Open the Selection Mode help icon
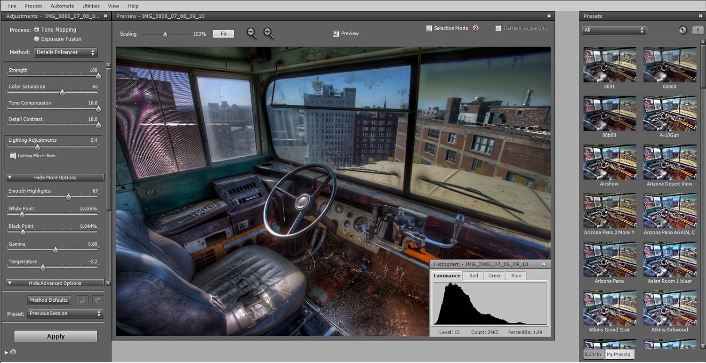706x363 pixels. [475, 28]
